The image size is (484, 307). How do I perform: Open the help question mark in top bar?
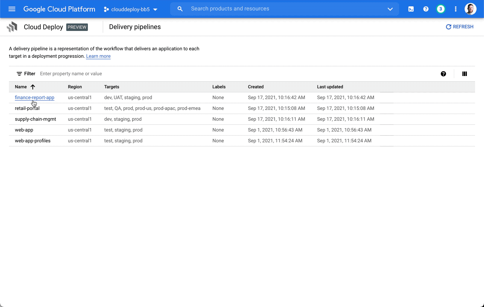426,9
